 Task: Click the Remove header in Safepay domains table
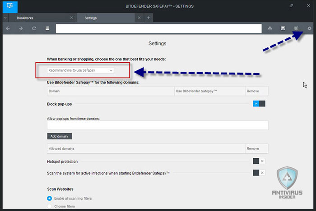click(256, 91)
